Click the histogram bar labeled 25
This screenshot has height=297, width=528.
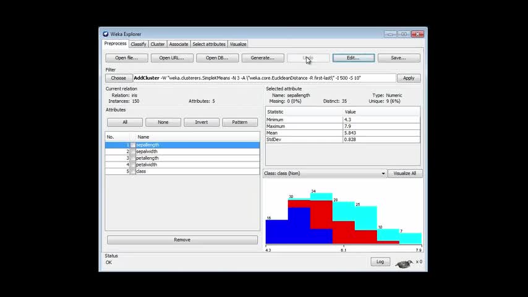(365, 225)
